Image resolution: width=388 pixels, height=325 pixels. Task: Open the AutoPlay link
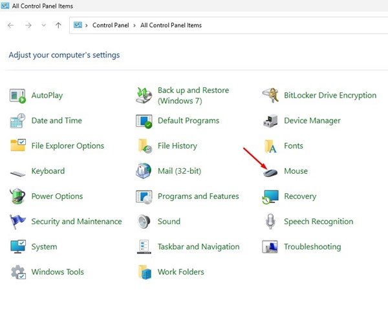tap(47, 96)
